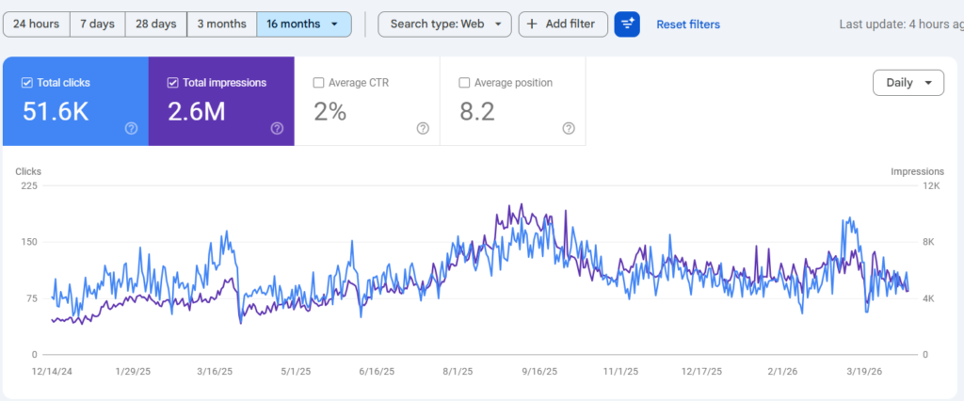Click help icon on Average CTR card

[x=423, y=129]
